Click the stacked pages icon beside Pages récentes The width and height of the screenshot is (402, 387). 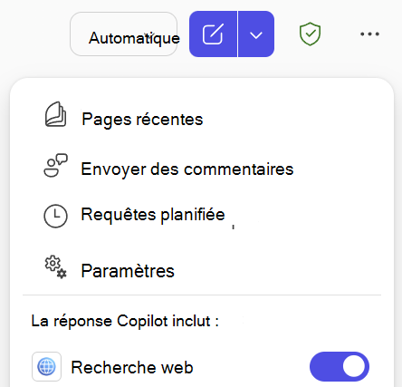pos(55,114)
